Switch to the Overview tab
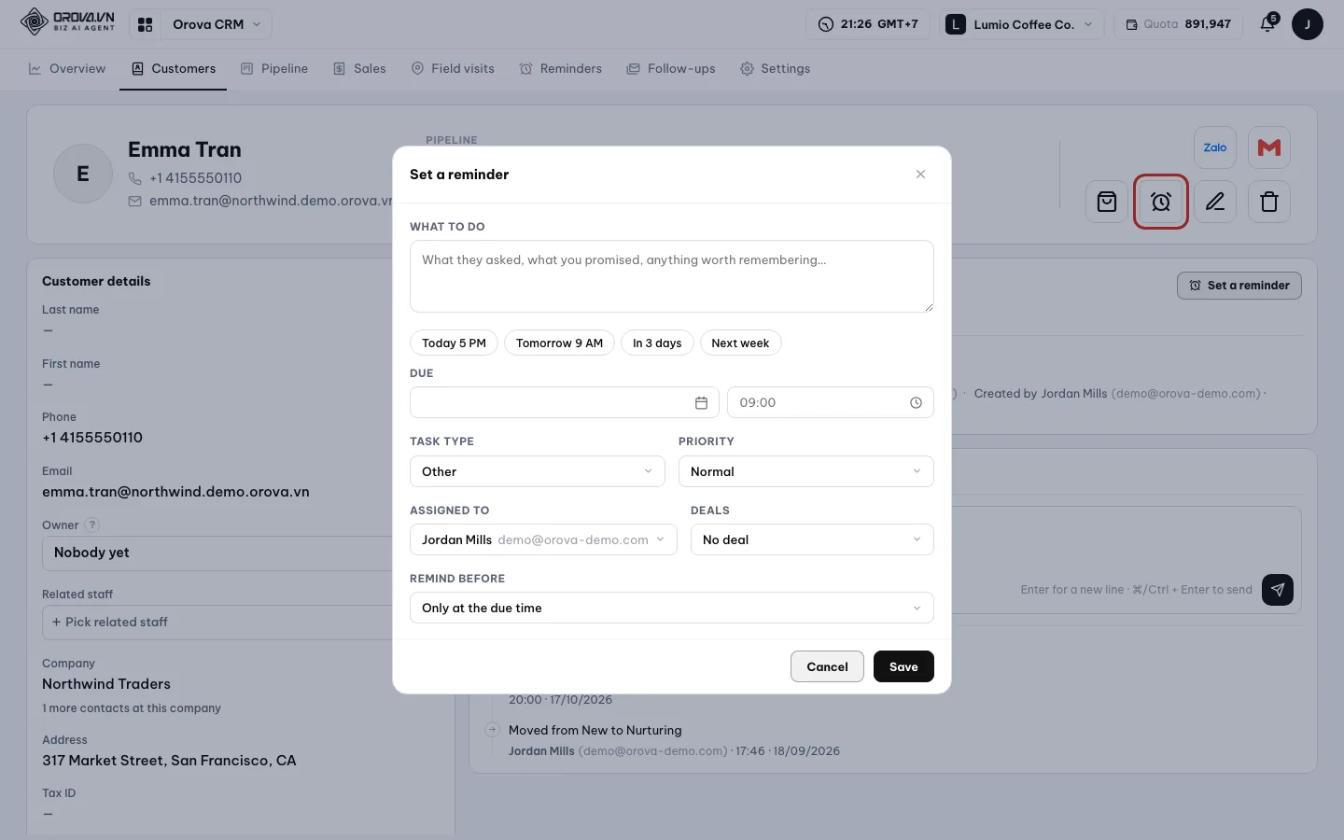This screenshot has height=840, width=1344. pos(67,69)
